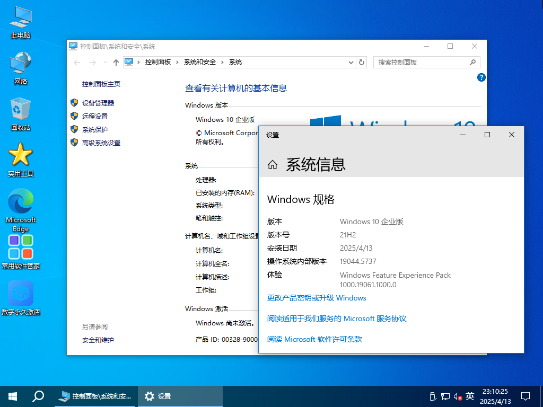
Task: Click the network tray icon
Action: (445, 396)
